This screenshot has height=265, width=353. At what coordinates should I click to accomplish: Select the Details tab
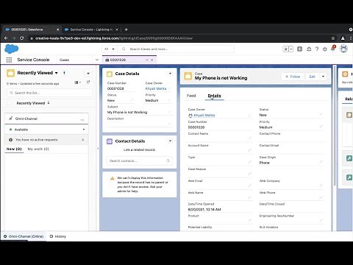(214, 96)
